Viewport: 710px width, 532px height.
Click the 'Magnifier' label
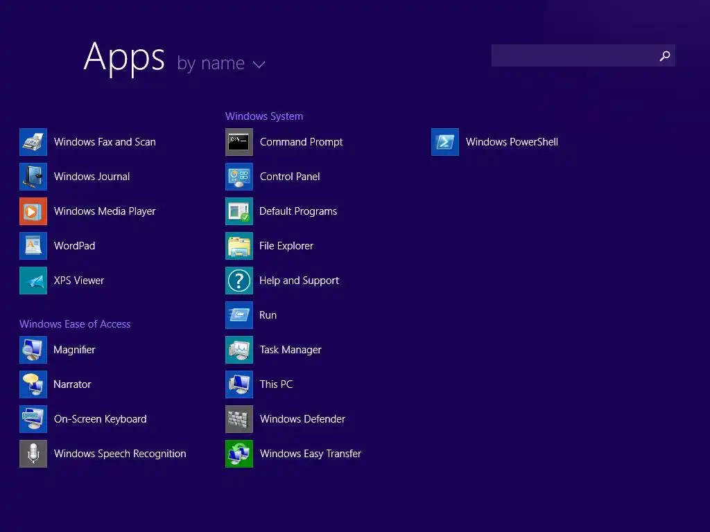(74, 350)
